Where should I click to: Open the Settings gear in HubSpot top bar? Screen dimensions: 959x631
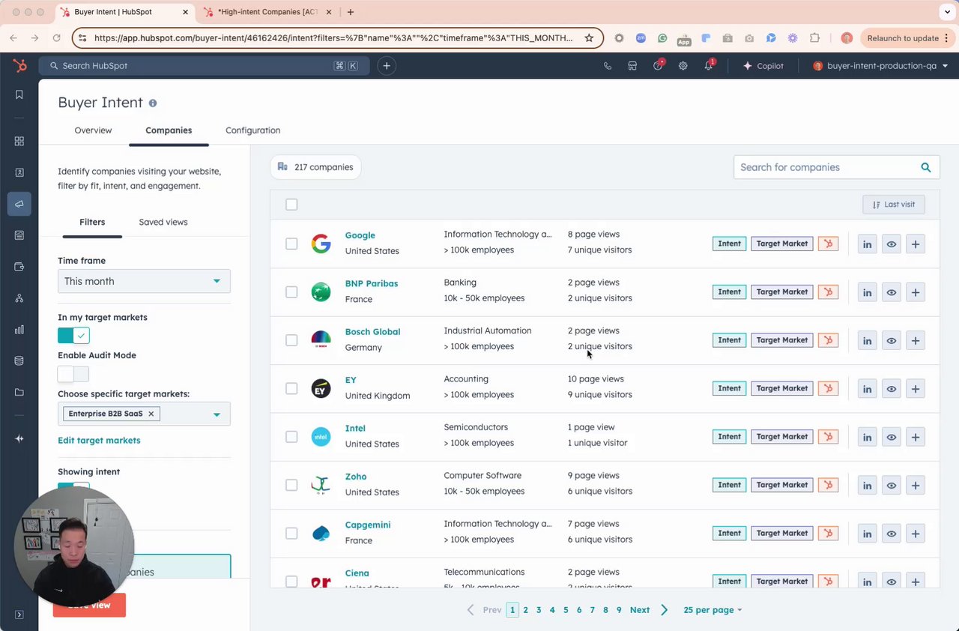point(683,66)
